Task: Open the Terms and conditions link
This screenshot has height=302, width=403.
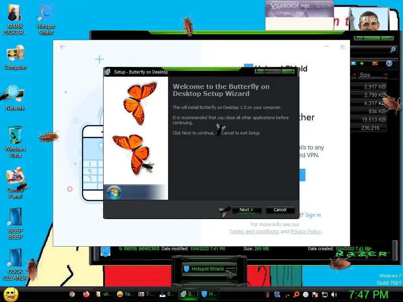Action: click(254, 231)
